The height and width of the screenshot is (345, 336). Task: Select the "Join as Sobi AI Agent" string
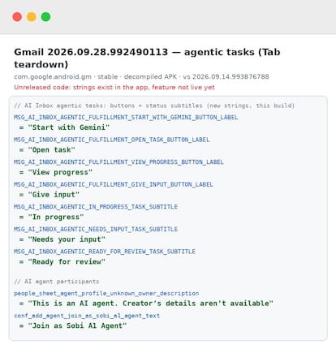[77, 326]
